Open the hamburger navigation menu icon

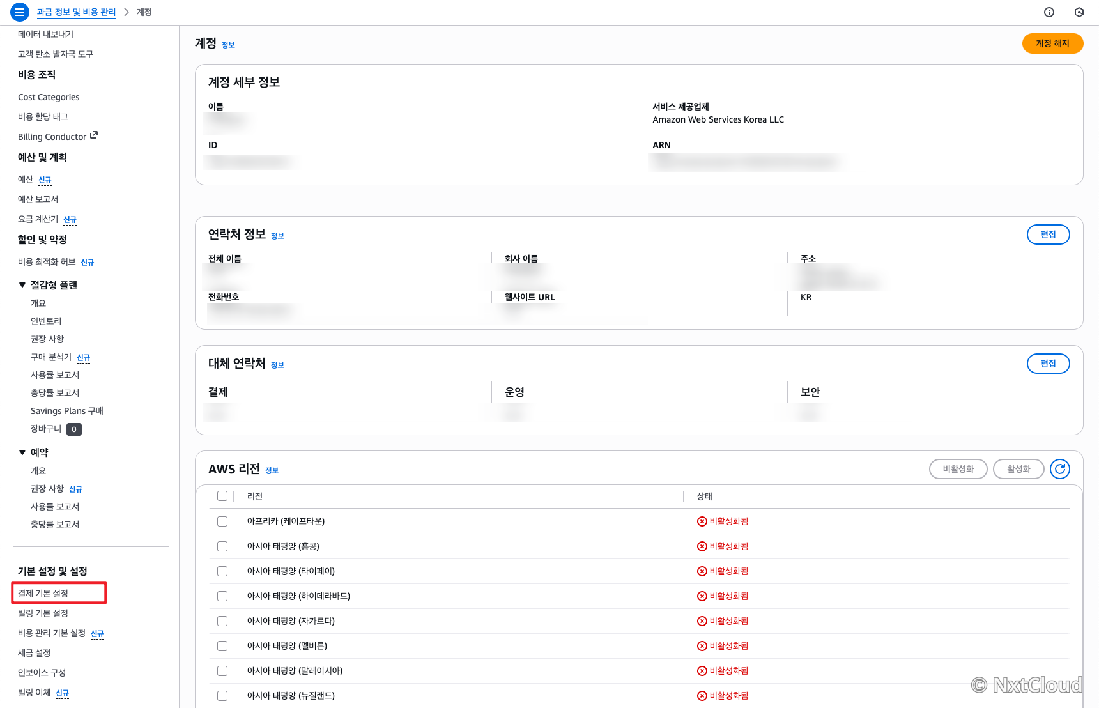coord(20,12)
